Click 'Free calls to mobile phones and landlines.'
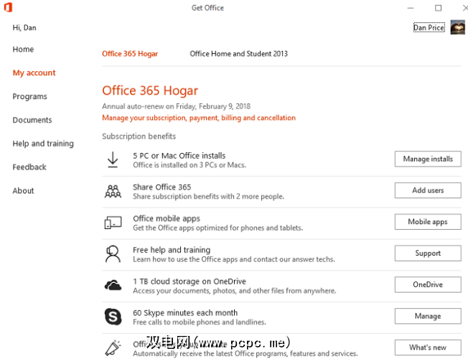468x359 pixels. pos(200,322)
